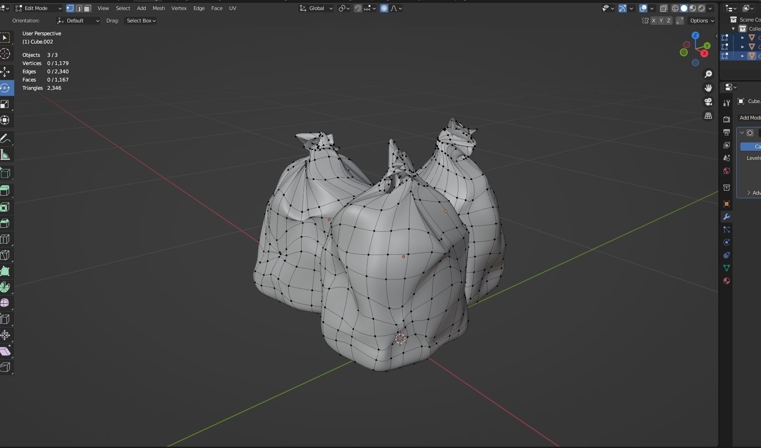The width and height of the screenshot is (761, 448).
Task: Toggle viewport overlays
Action: tap(643, 8)
